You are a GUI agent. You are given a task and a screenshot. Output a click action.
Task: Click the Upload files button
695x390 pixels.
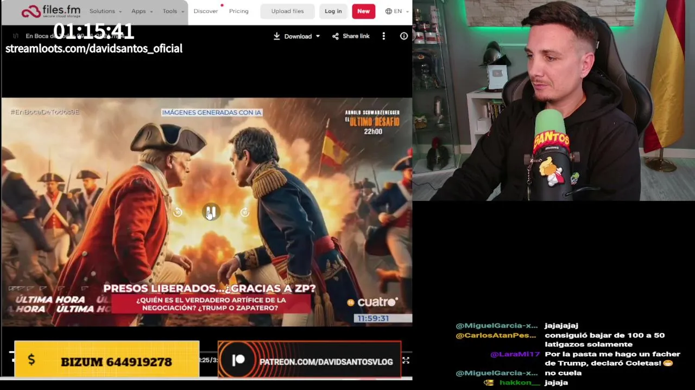click(287, 11)
